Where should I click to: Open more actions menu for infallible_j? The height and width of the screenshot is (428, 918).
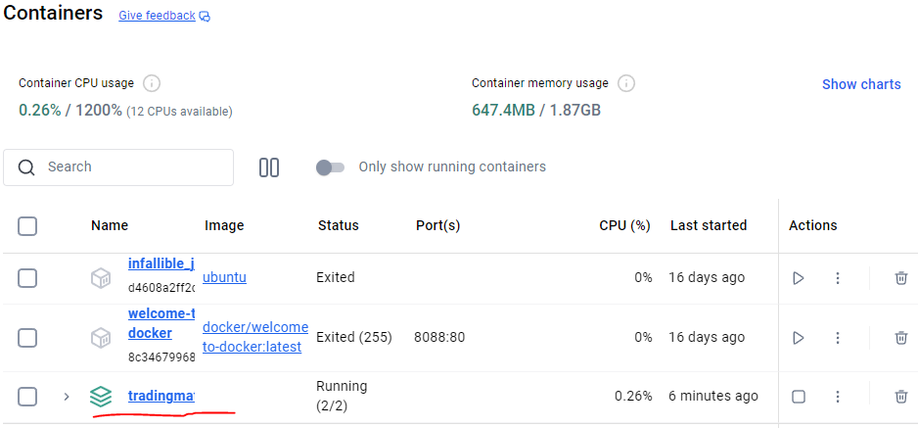click(x=837, y=278)
